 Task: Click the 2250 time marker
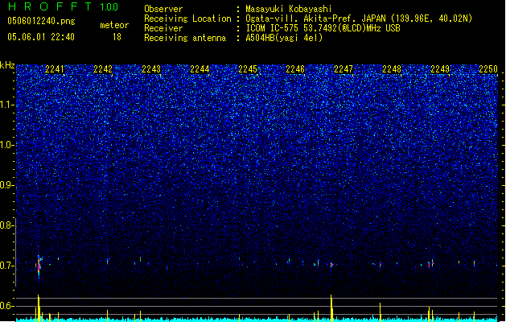point(488,69)
